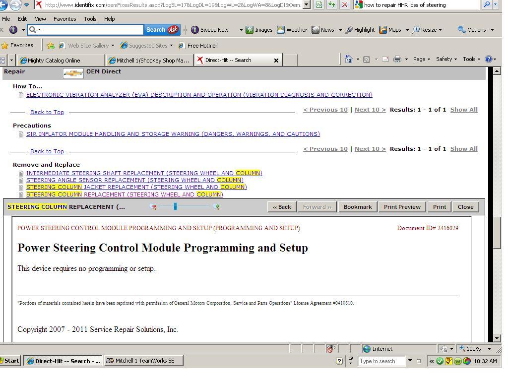Click Back to Top under the How To section
This screenshot has height=381, width=508.
pos(47,113)
